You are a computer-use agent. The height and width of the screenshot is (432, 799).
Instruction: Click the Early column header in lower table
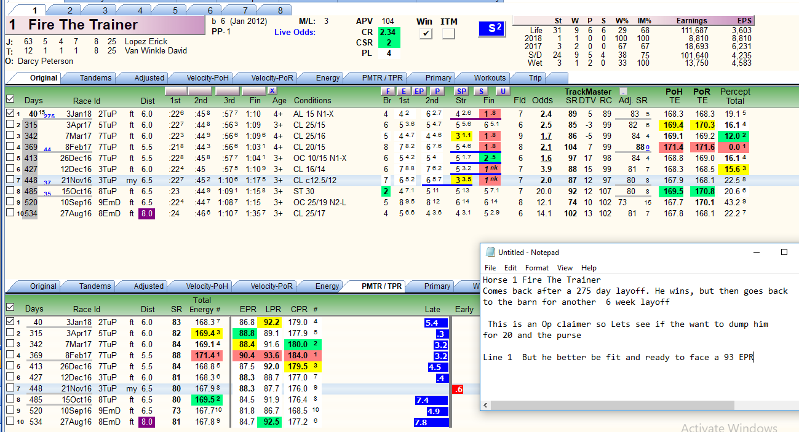pos(464,310)
